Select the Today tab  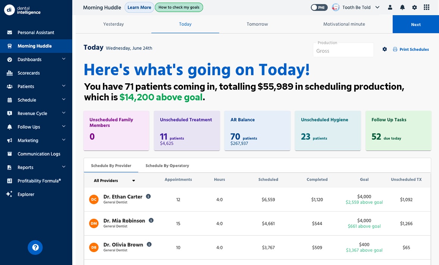pyautogui.click(x=185, y=24)
